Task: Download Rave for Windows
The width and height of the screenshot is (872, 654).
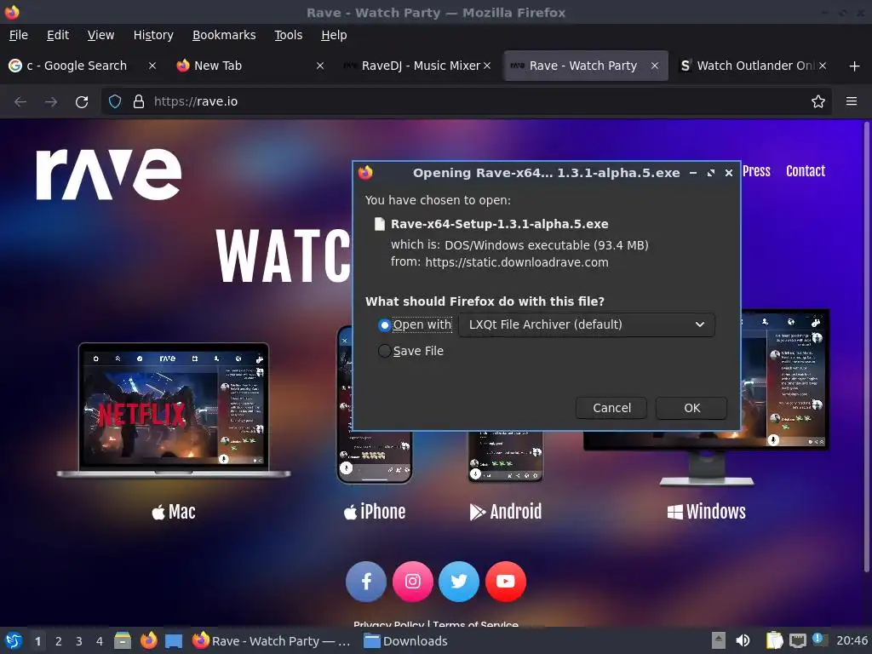Action: pyautogui.click(x=706, y=512)
